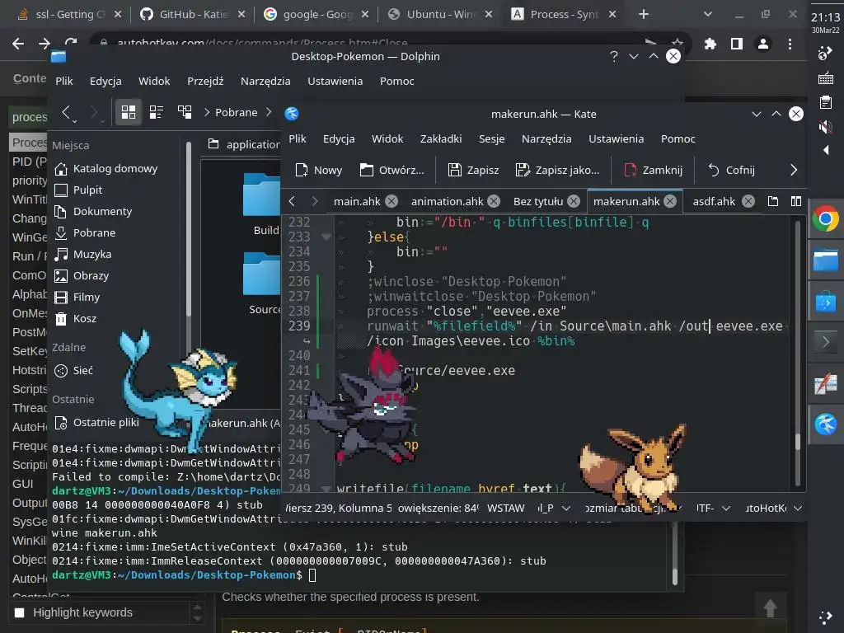
Task: Go back in Dolphin navigation
Action: (66, 112)
